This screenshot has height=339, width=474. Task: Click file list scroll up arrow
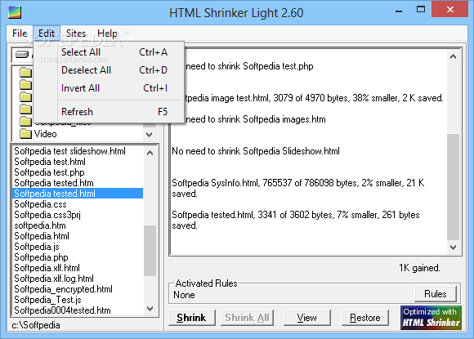point(150,153)
